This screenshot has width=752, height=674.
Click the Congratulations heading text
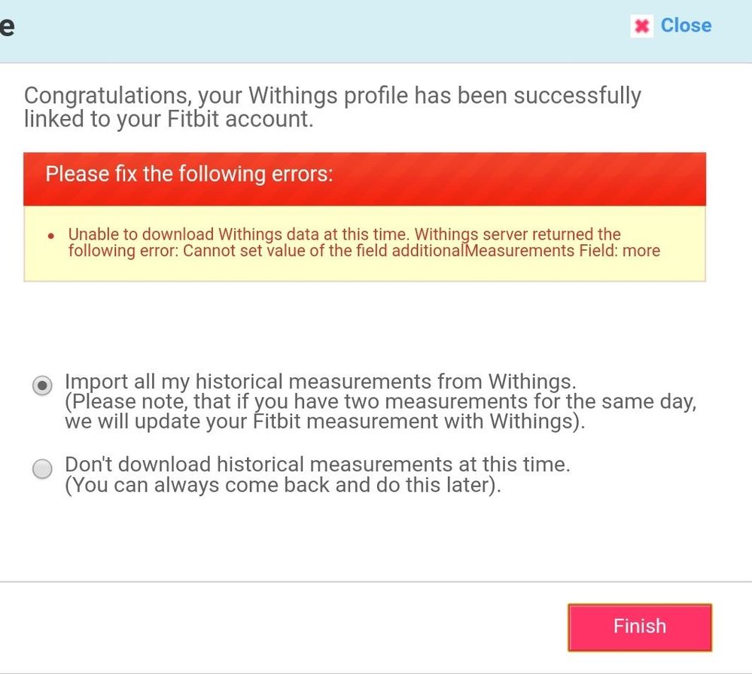pos(333,107)
